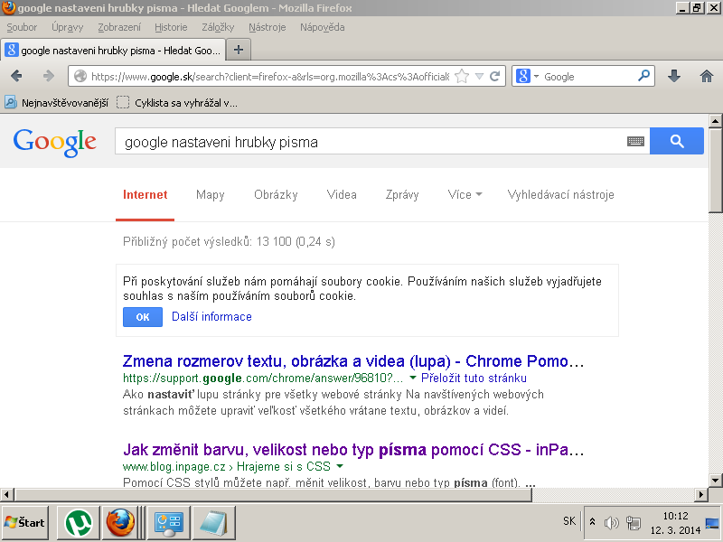Viewport: 723px width, 542px height.
Task: Click the volume speaker tray icon
Action: (x=612, y=523)
